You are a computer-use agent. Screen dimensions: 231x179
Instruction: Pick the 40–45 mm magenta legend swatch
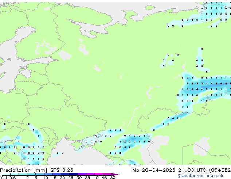pos(99,174)
